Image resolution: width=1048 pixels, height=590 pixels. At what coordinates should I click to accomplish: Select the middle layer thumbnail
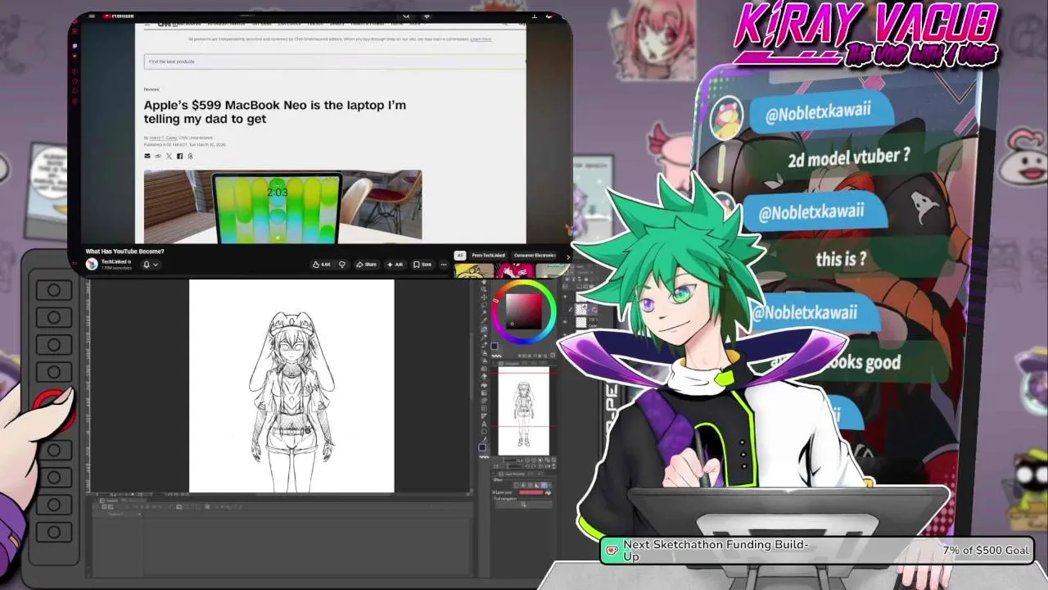(x=580, y=311)
